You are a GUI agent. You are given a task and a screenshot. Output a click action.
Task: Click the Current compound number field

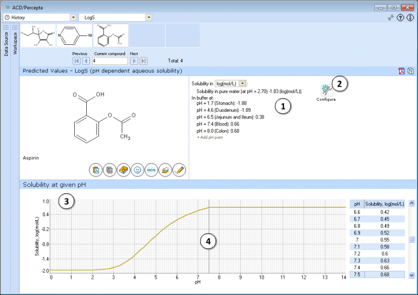pos(110,61)
